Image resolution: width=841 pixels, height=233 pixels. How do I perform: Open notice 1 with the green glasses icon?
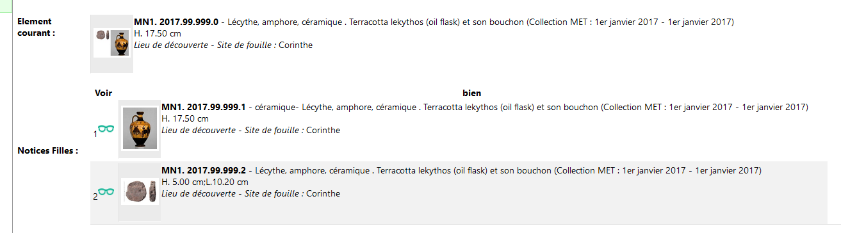tap(106, 129)
